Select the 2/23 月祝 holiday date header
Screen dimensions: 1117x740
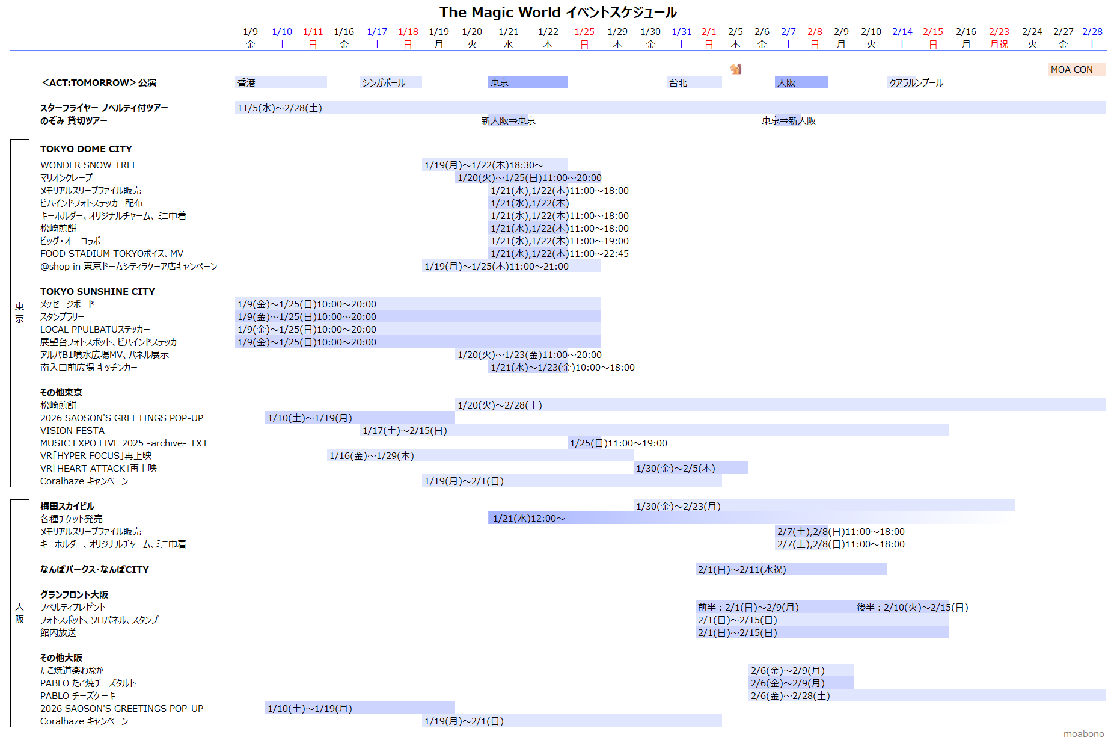click(999, 38)
